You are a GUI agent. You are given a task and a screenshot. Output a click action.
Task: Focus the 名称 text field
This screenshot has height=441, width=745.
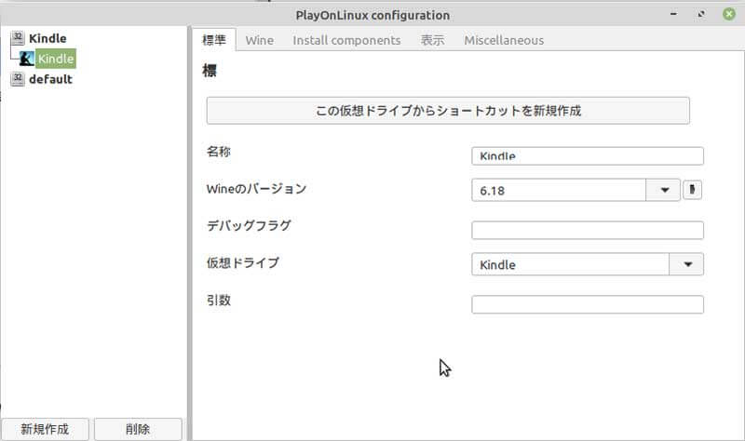(x=588, y=155)
